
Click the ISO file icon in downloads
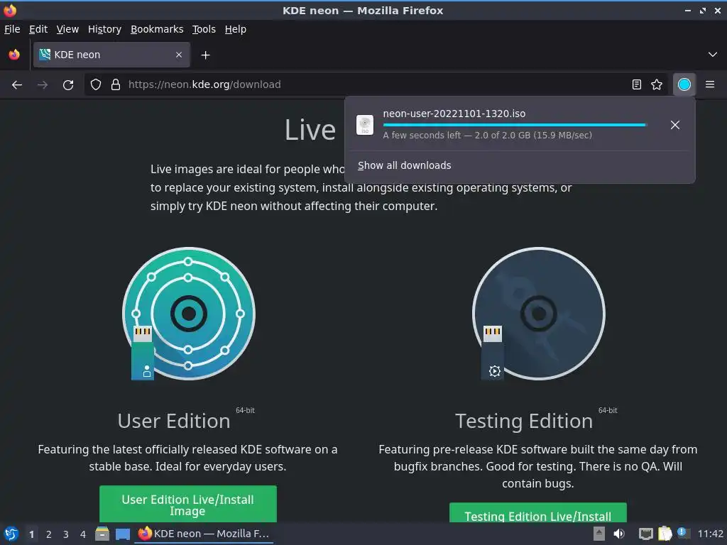pyautogui.click(x=365, y=125)
